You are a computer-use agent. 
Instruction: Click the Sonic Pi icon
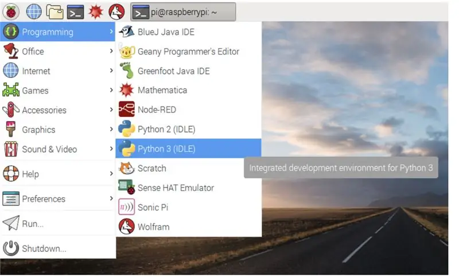[126, 207]
